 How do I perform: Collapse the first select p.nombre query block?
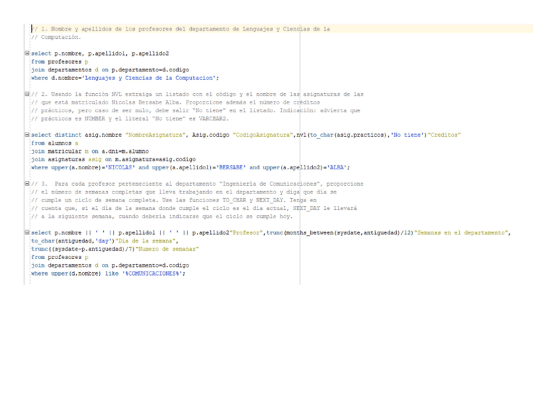point(26,53)
